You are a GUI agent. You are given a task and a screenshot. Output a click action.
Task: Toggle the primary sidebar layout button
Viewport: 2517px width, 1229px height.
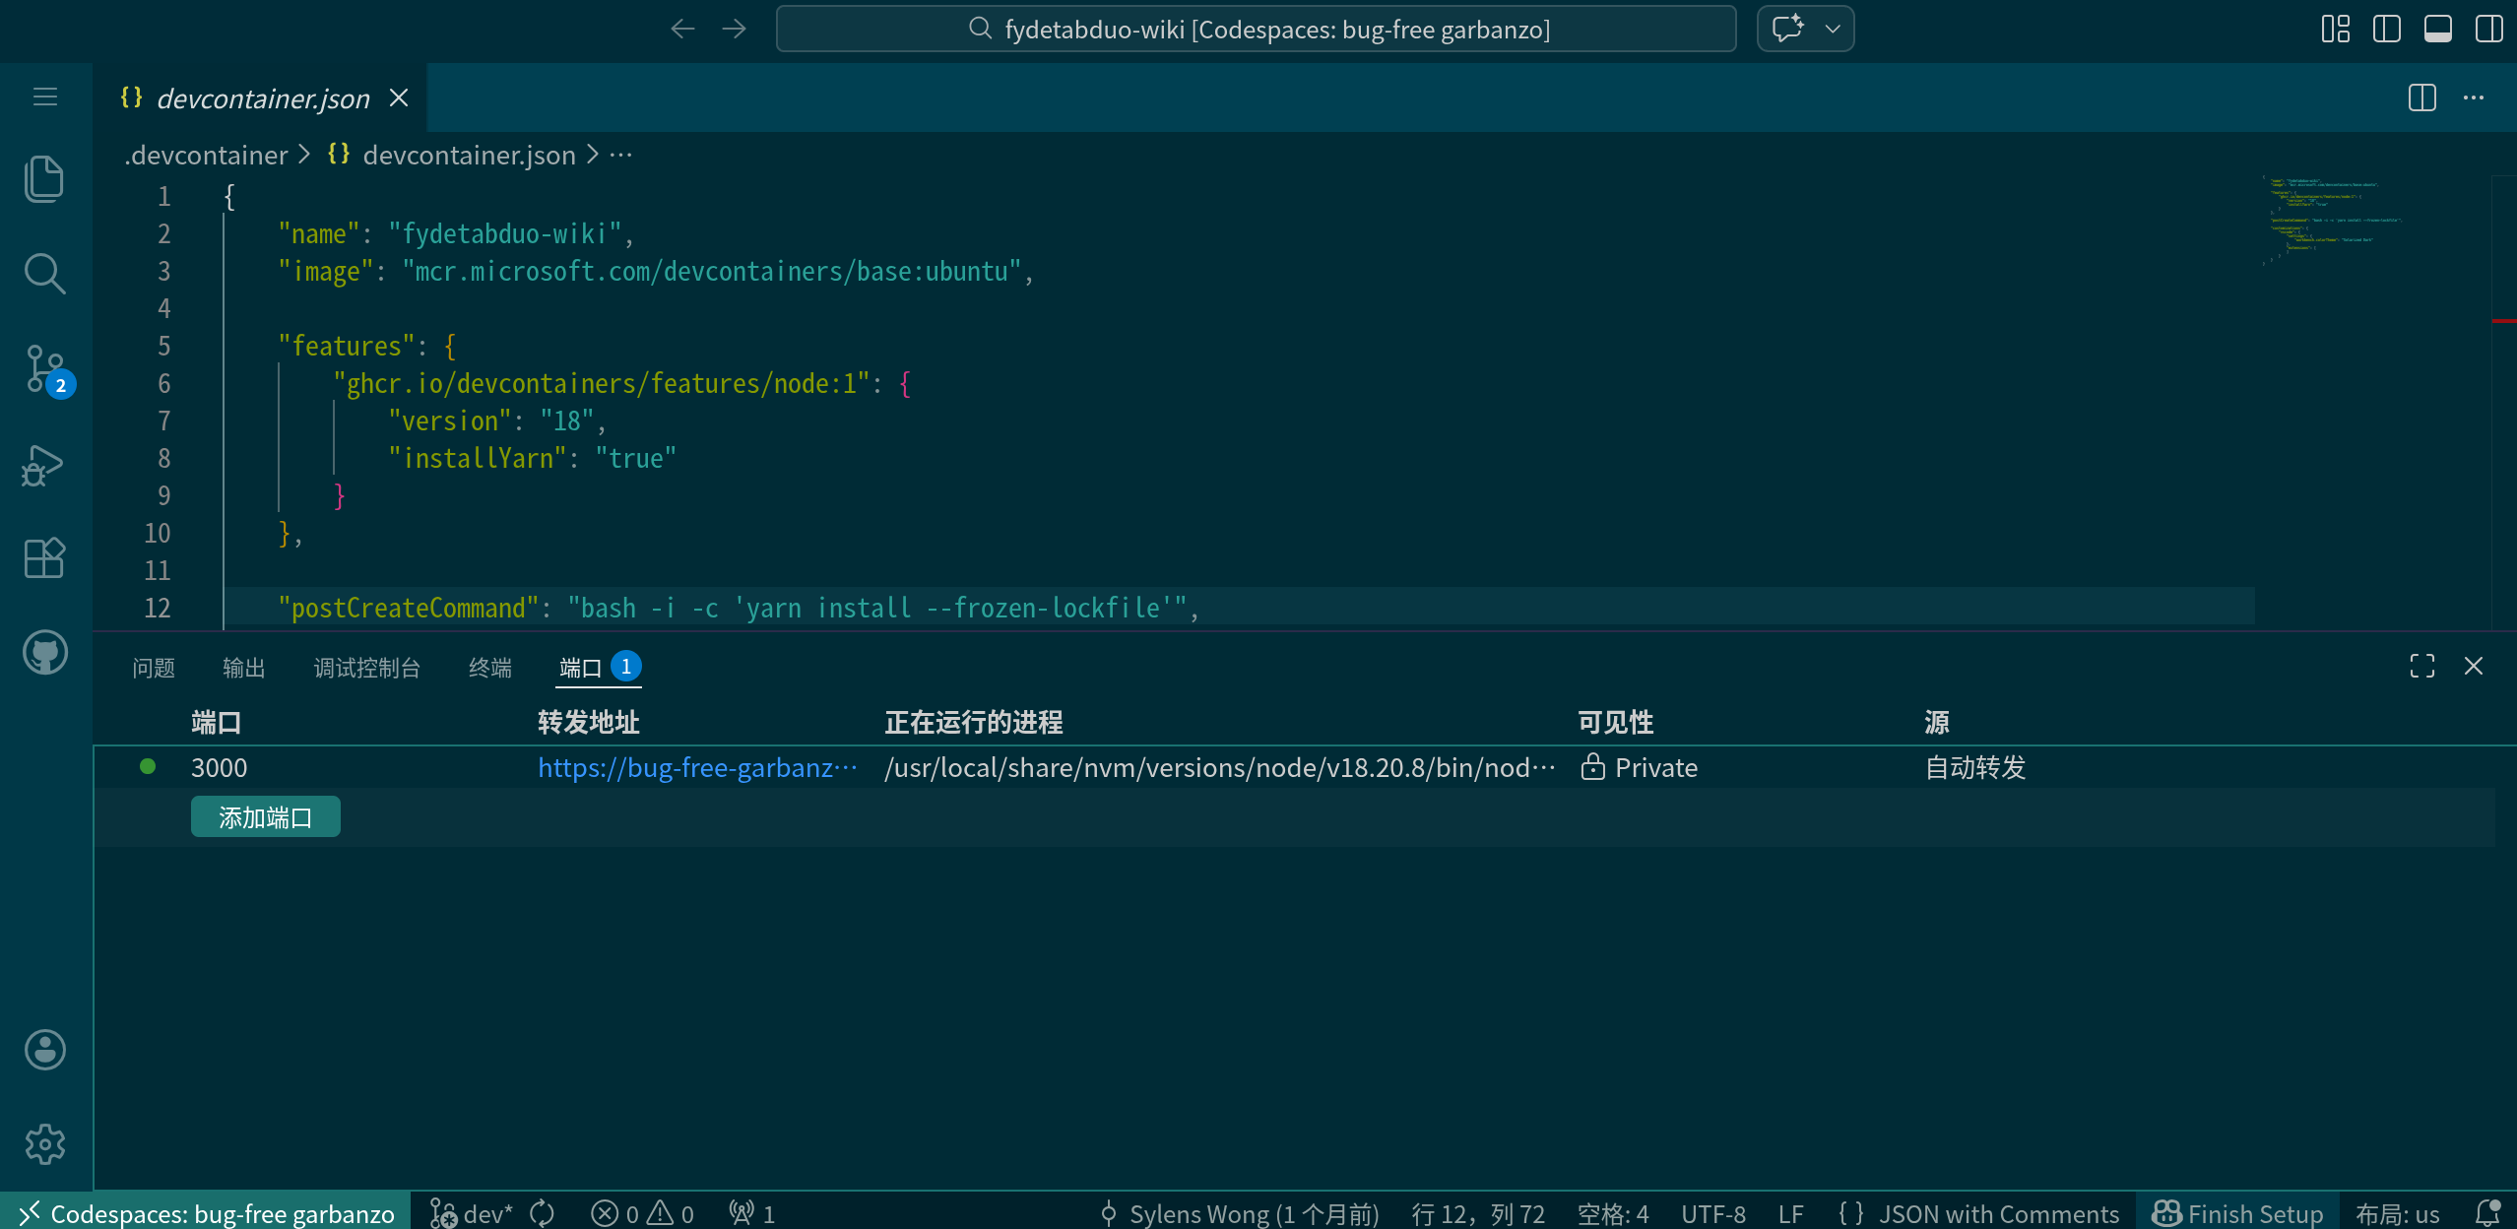point(2386,29)
